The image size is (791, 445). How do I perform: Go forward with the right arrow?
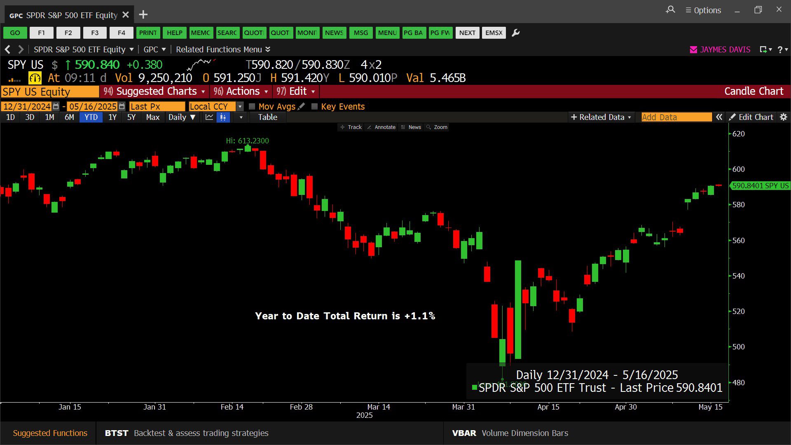coord(21,49)
